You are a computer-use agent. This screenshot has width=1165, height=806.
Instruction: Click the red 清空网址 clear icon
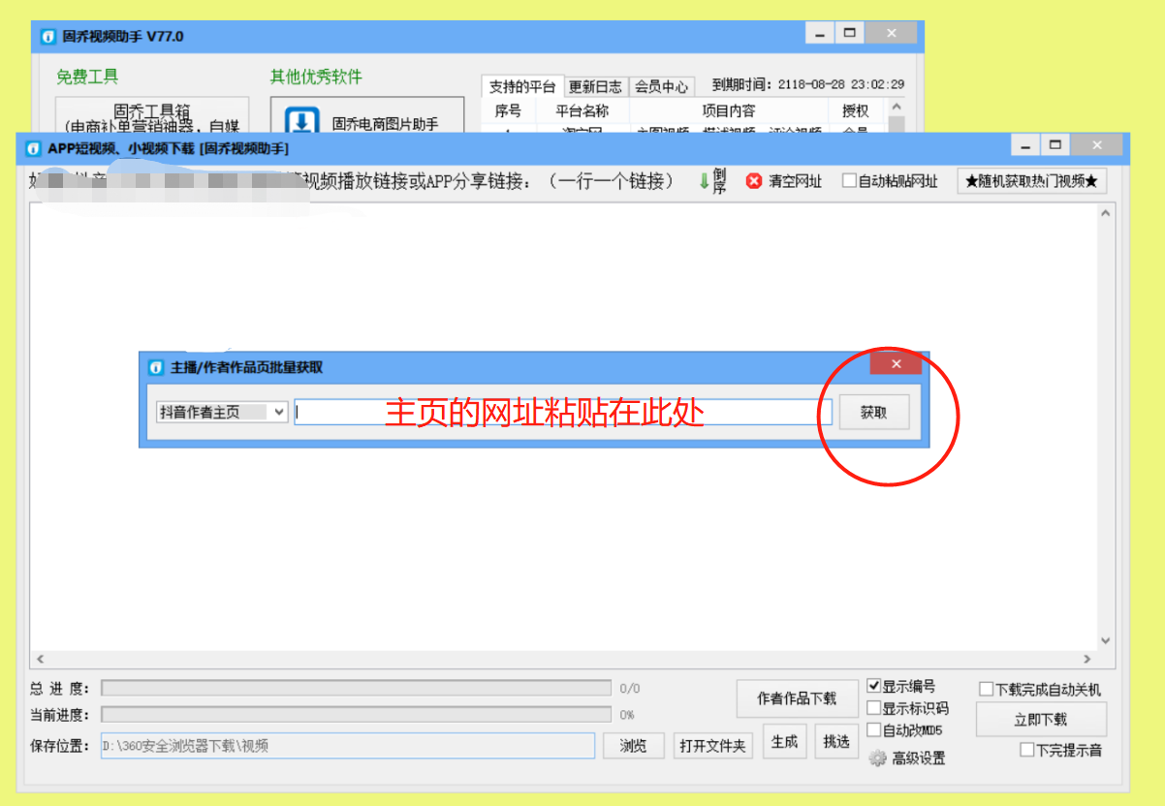pos(753,181)
